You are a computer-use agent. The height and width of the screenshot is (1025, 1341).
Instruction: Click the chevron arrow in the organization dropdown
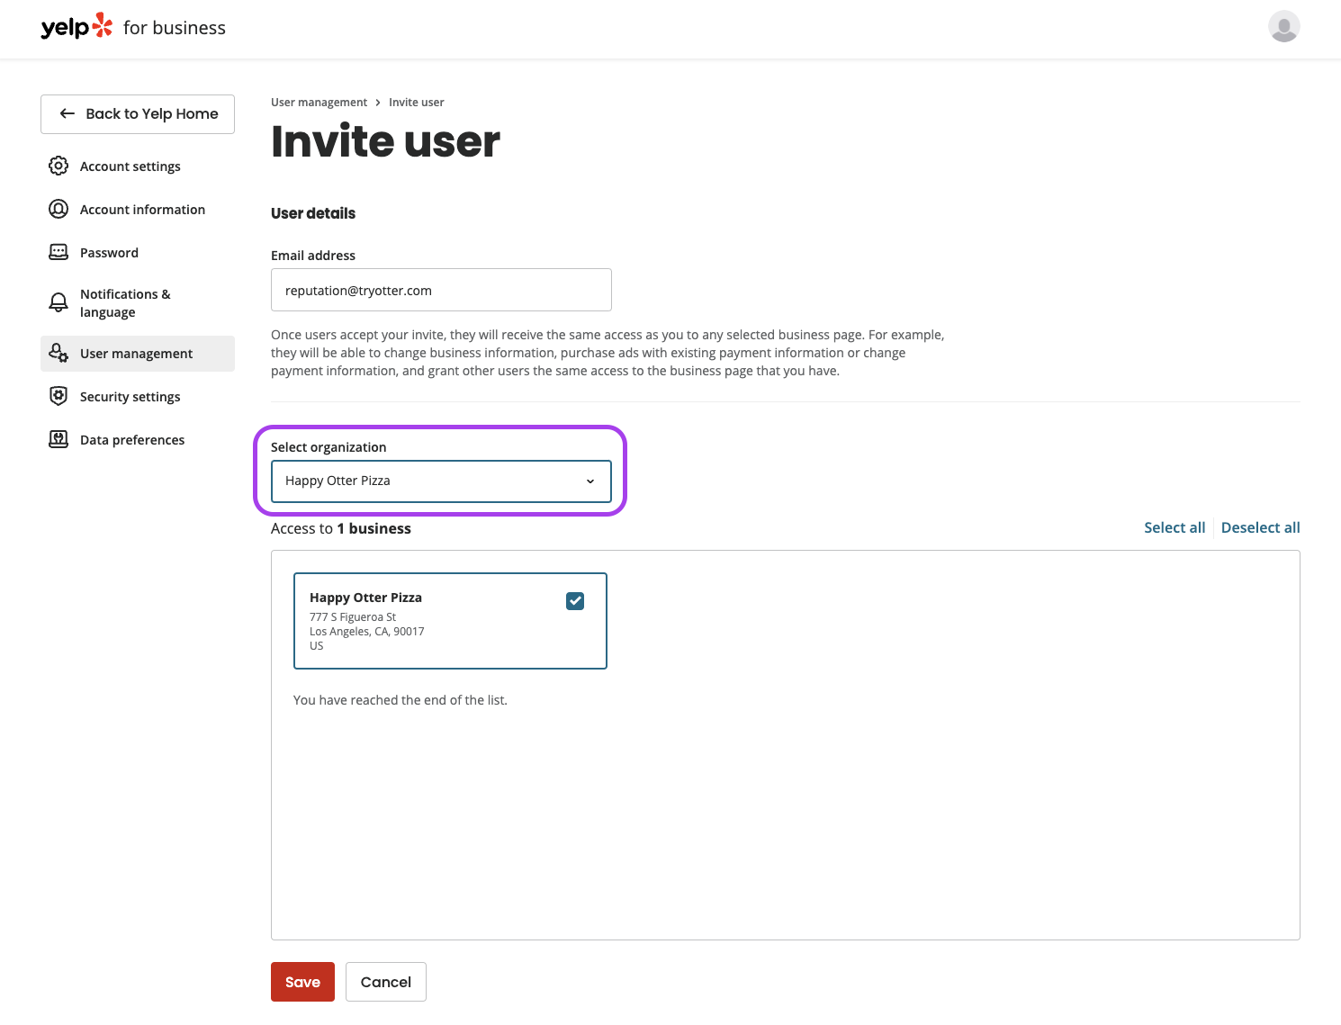click(x=590, y=481)
